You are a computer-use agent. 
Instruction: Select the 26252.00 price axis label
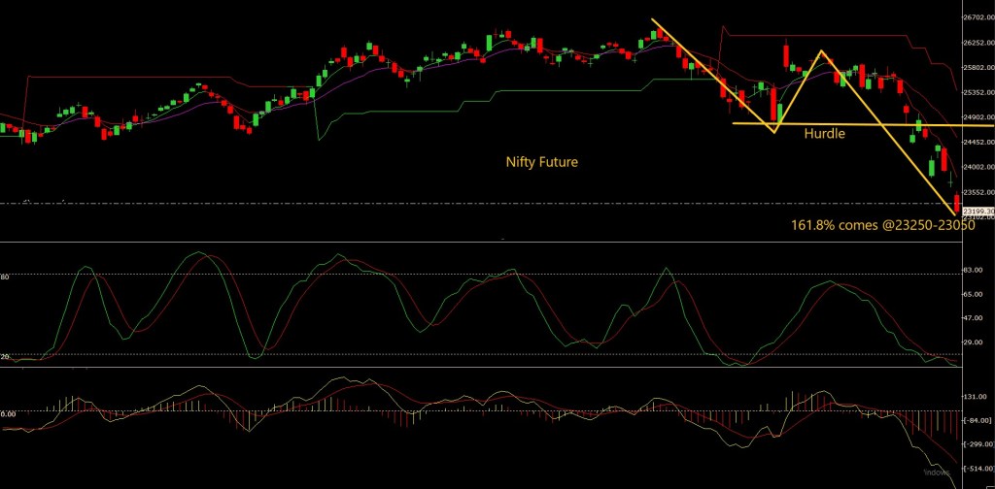976,43
